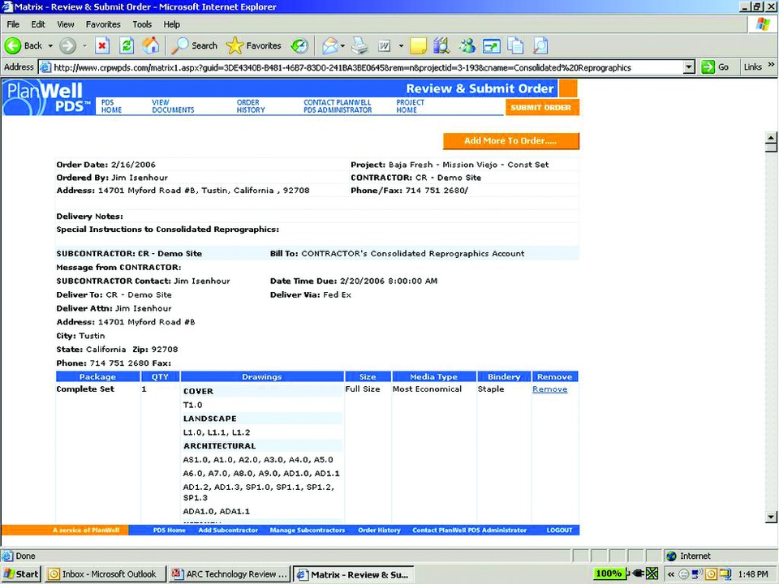Go to PDS HOME in the top navigation
The width and height of the screenshot is (779, 584).
click(111, 106)
